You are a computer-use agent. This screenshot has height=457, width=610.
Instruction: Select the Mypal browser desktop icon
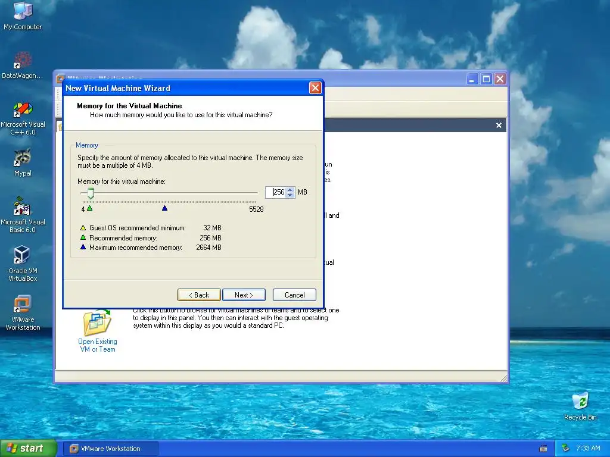pyautogui.click(x=23, y=162)
